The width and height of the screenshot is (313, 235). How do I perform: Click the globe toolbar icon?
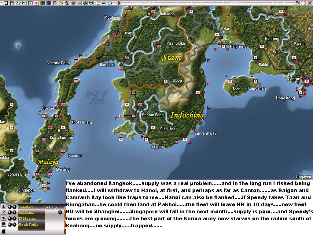tap(85, 3)
